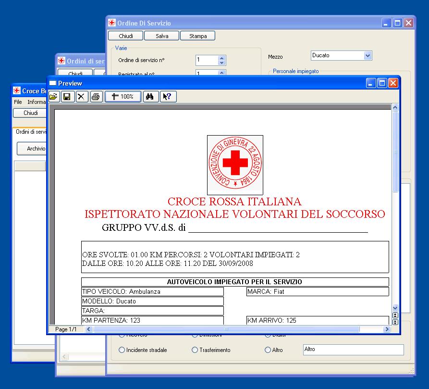The height and width of the screenshot is (389, 429).
Task: Click the ISPETTORATO NAZIONALE VOLONTARI DEL SOCCORSO line
Action: 235,214
